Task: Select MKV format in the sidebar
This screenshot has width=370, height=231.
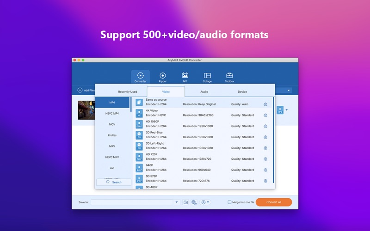Action: tap(112, 146)
